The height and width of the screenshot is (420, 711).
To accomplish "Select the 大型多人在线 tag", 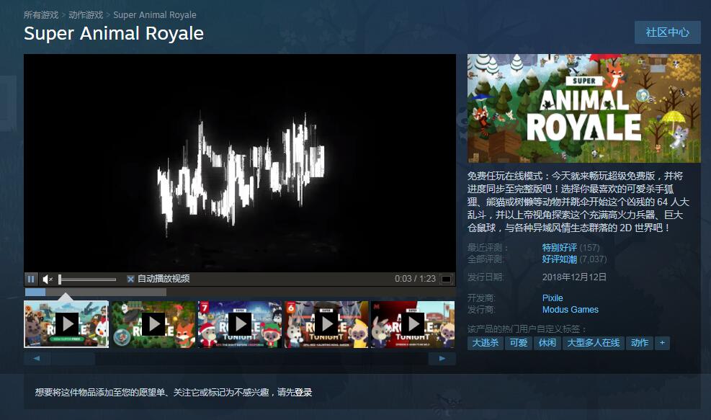I will point(593,343).
